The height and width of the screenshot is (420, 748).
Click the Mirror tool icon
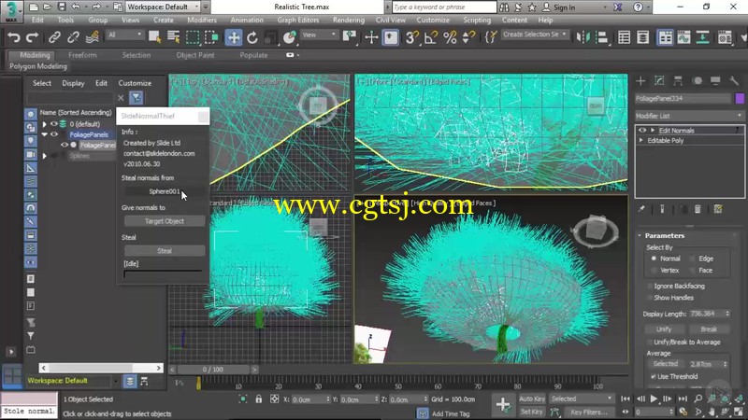point(583,37)
